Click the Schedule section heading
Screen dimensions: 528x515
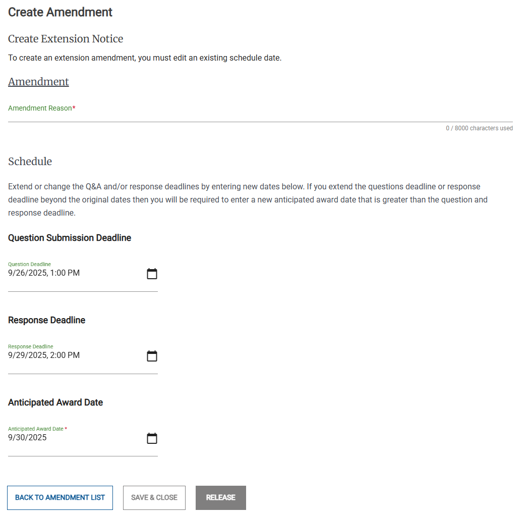pyautogui.click(x=30, y=161)
